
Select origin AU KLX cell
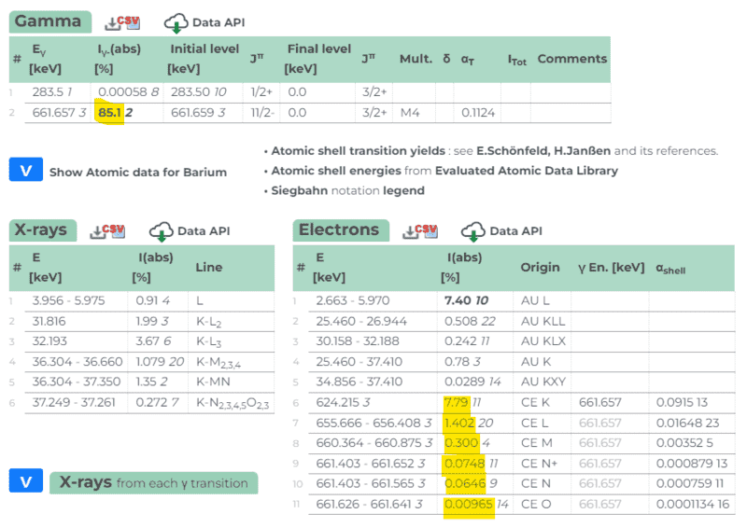[x=543, y=341]
